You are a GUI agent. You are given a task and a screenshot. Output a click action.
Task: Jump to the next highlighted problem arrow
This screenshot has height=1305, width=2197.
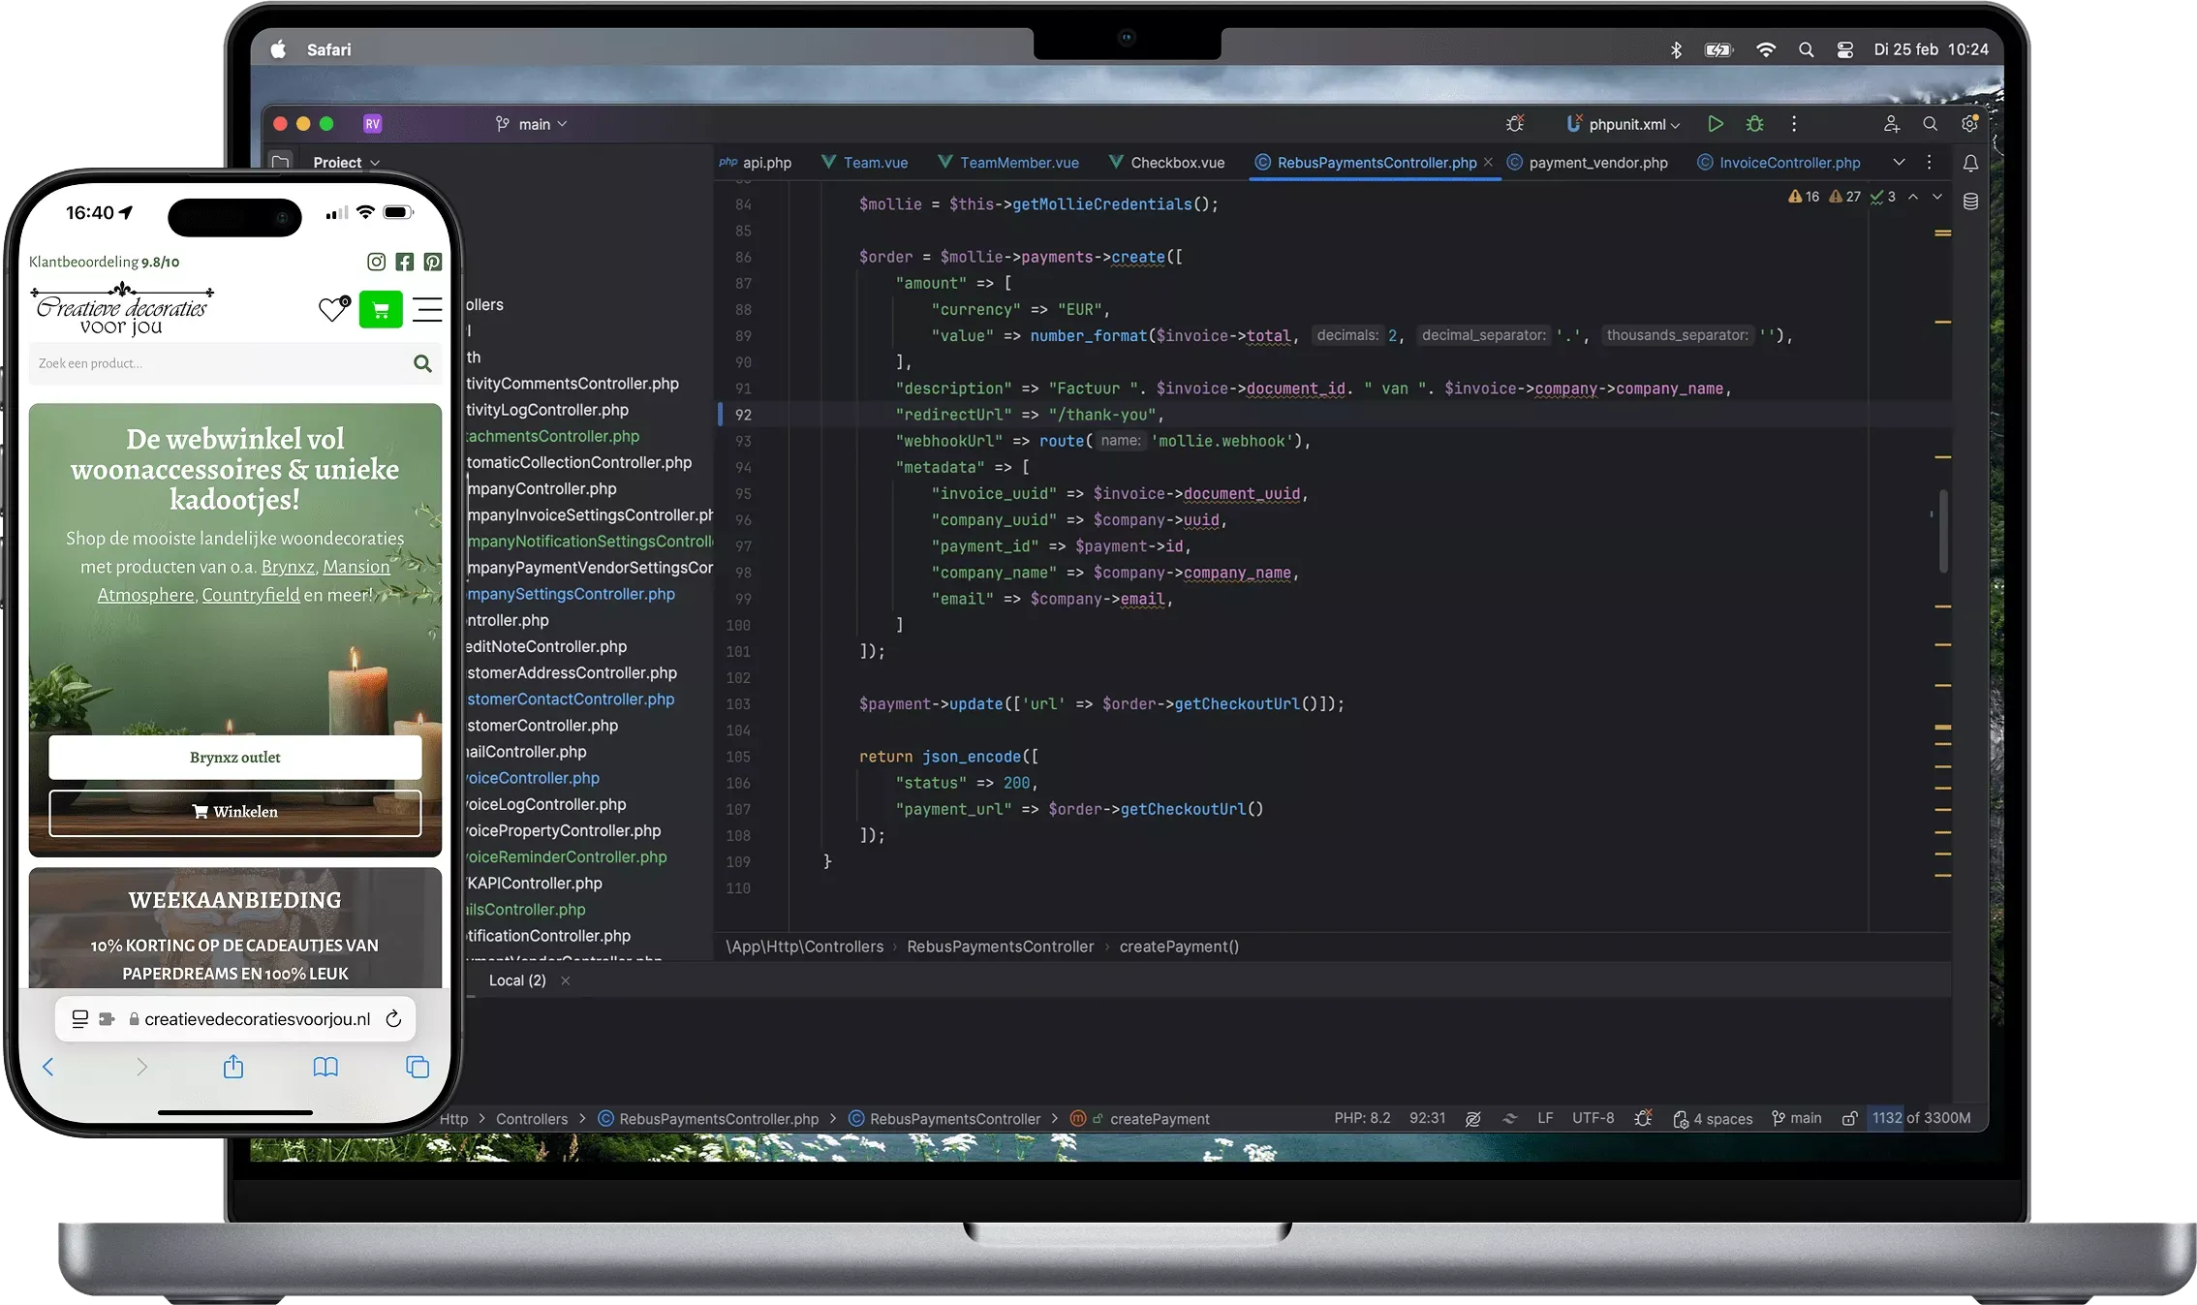pos(1937,197)
